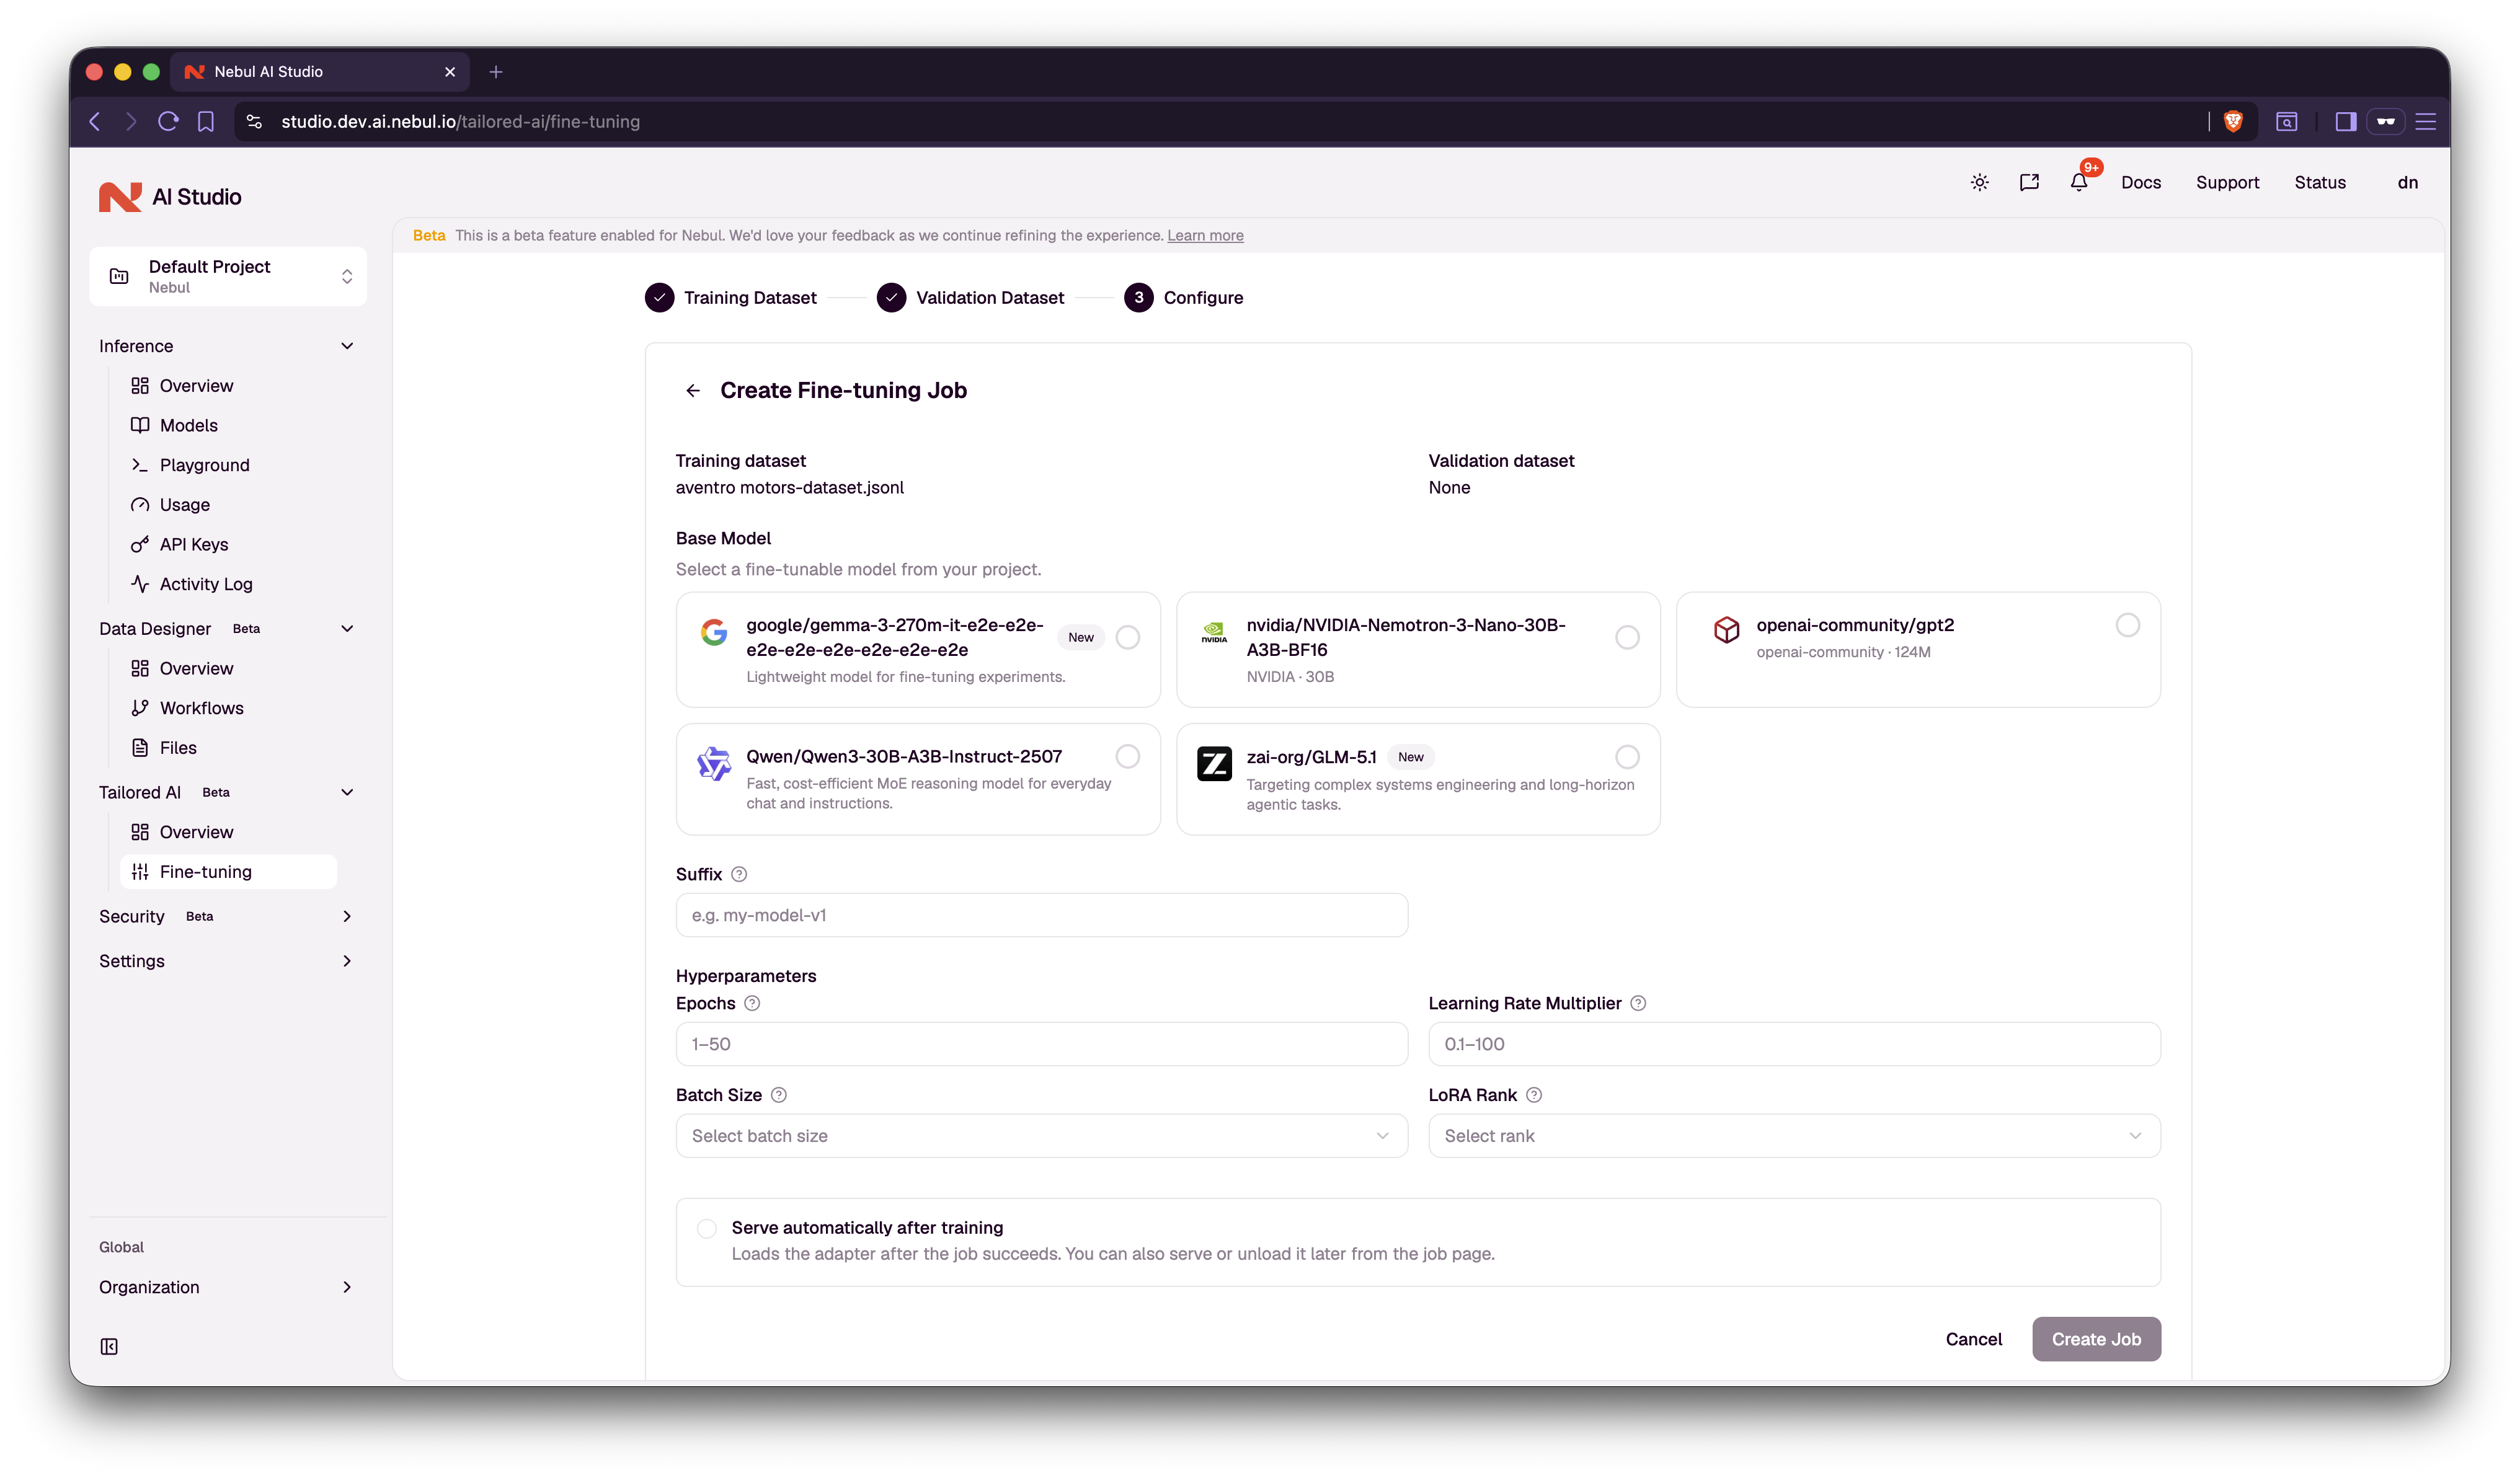Viewport: 2520px width, 1478px height.
Task: Open the Select rank dropdown
Action: (1794, 1135)
